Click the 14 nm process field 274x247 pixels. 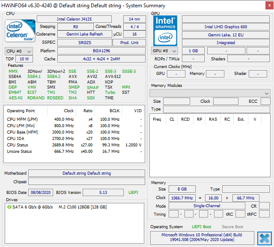(x=134, y=19)
